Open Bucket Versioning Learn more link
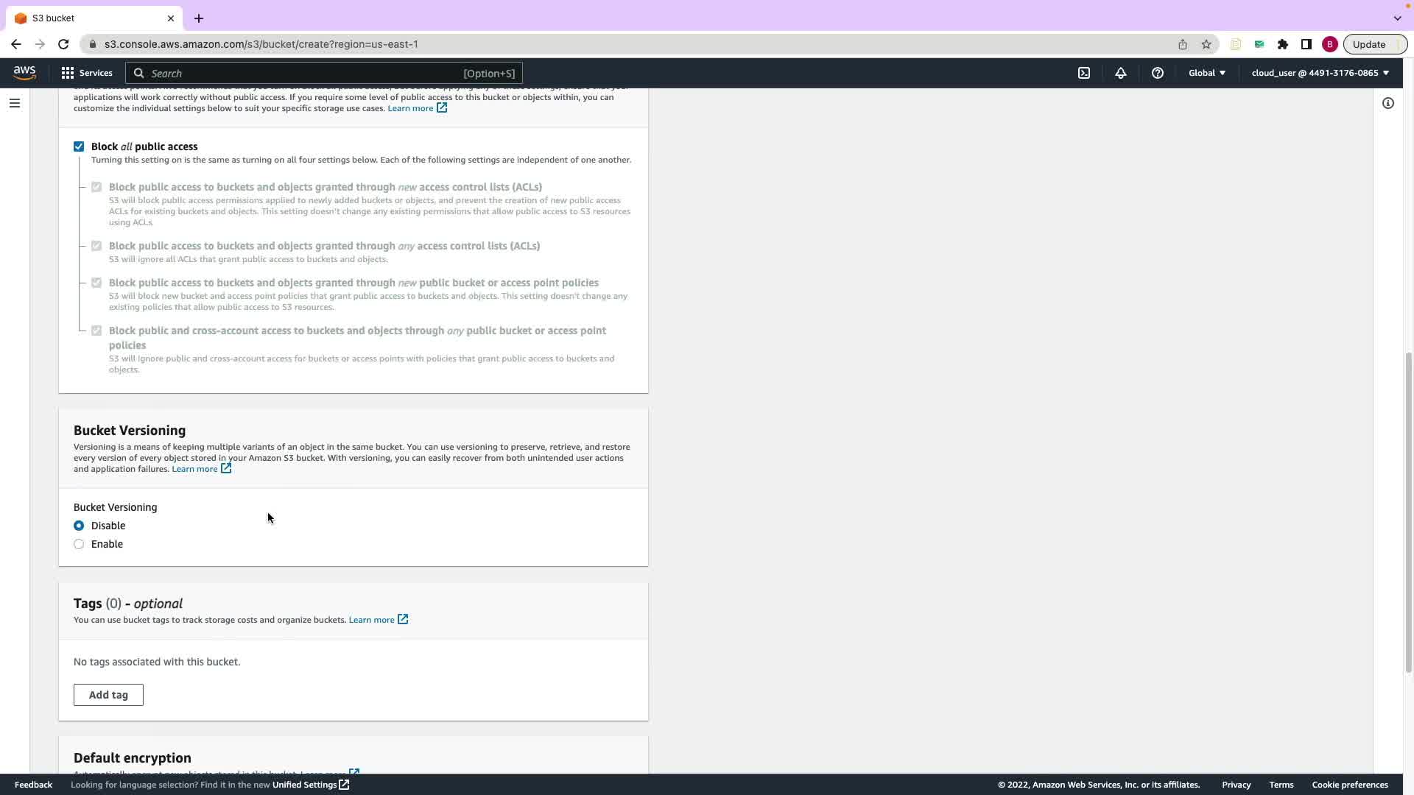Viewport: 1414px width, 795px height. (x=195, y=469)
